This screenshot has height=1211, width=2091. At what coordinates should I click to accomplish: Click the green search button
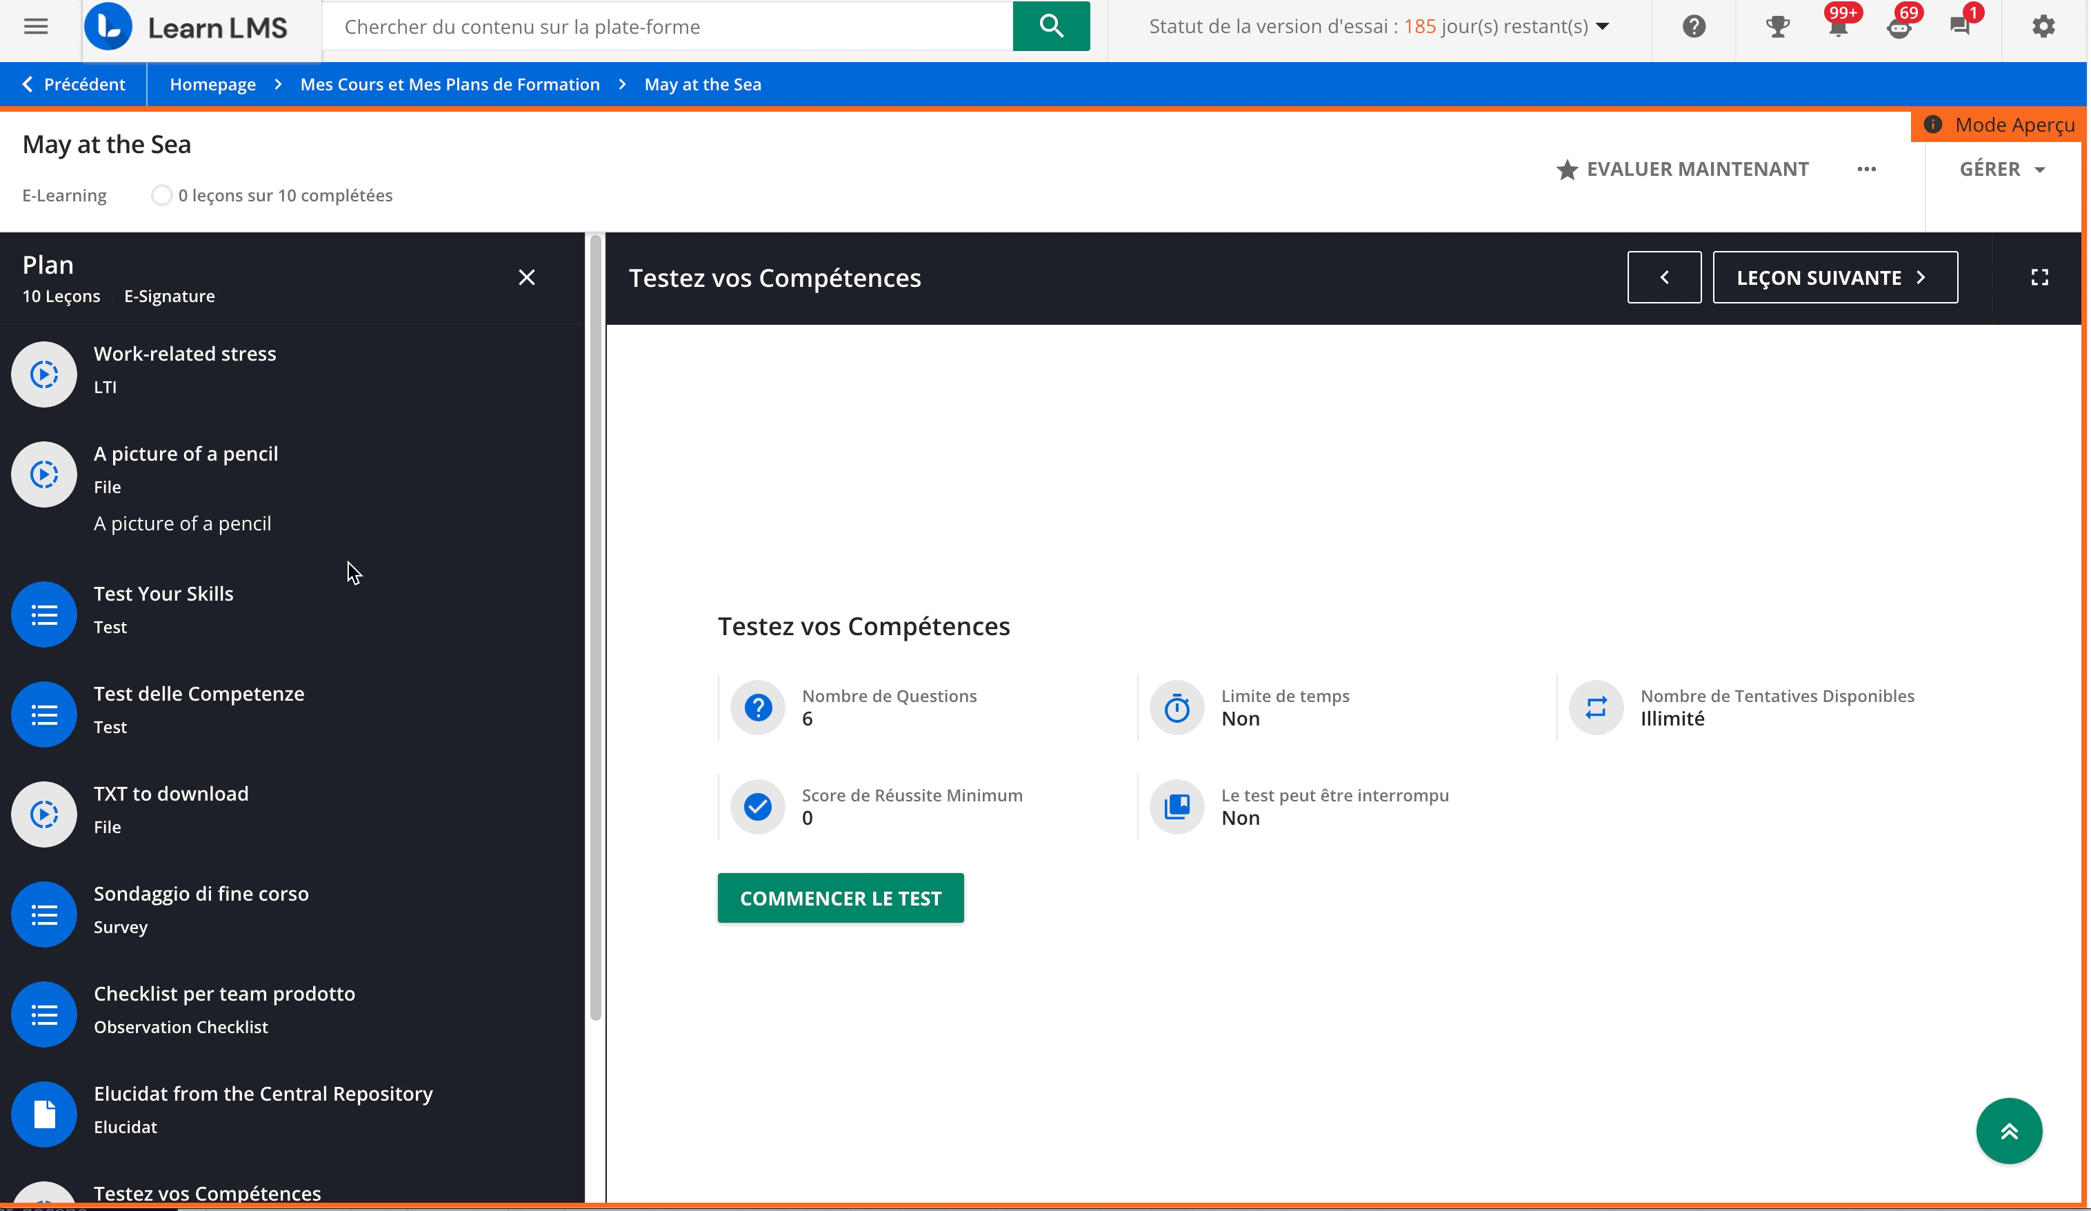[x=1050, y=26]
